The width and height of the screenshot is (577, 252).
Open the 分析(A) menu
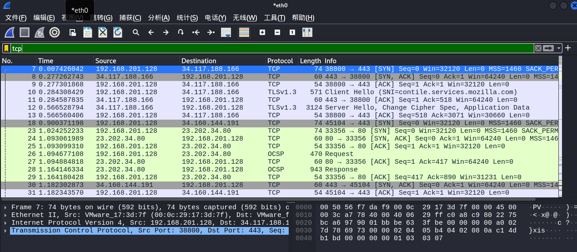[159, 18]
